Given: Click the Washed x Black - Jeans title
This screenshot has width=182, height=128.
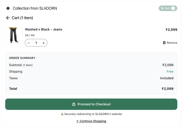Looking at the screenshot, I should (44, 29).
